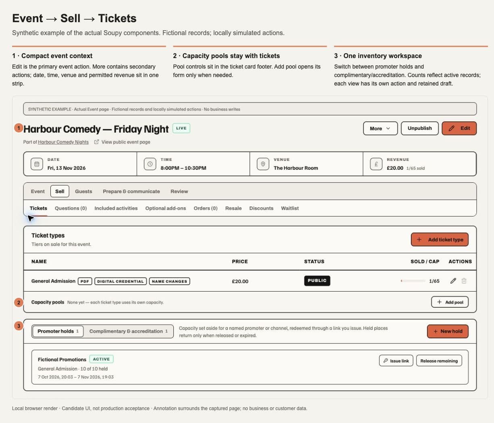Screen dimensions: 494x423
Task: Click the STATUS column header
Action: tap(314, 262)
